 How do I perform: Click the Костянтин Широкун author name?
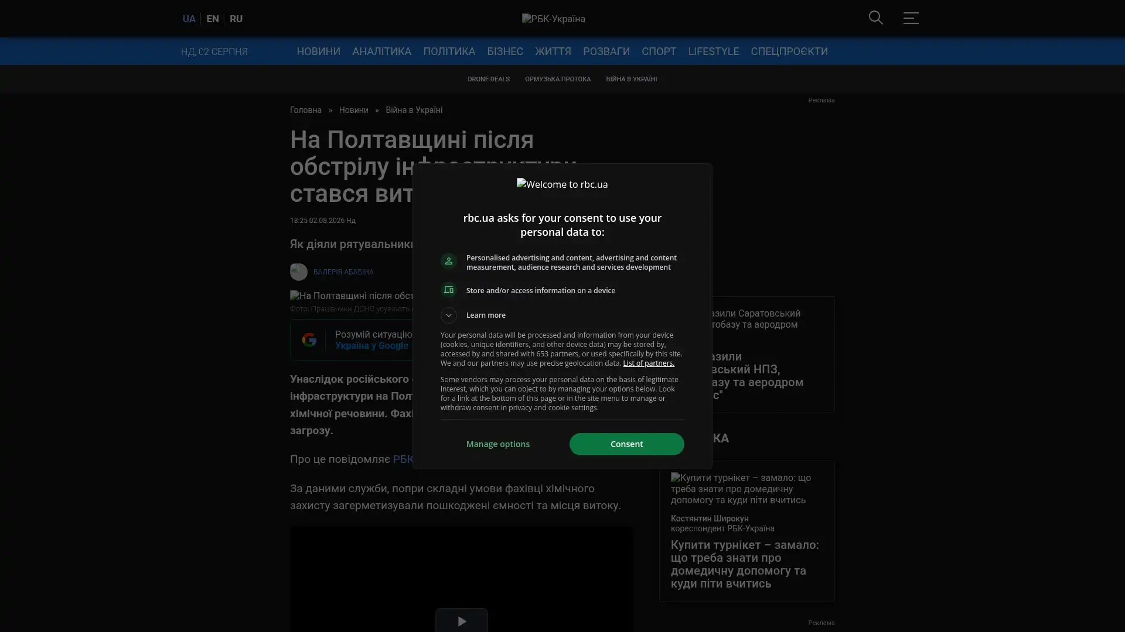click(x=710, y=518)
